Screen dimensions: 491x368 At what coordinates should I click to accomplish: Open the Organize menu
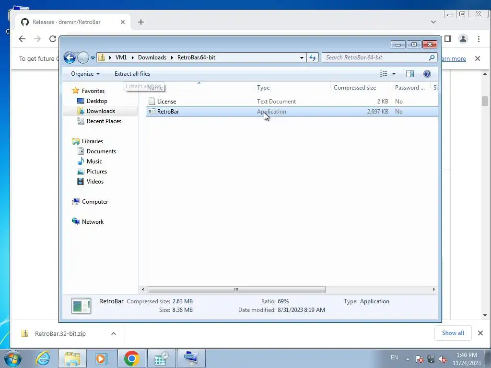point(85,73)
